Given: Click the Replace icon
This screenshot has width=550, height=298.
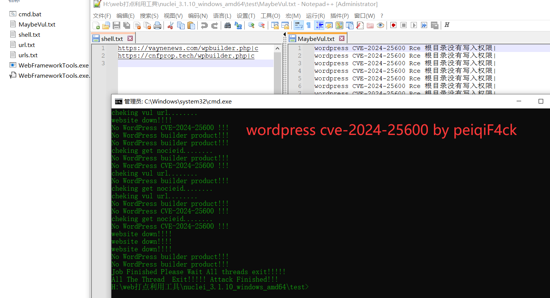Looking at the screenshot, I should [x=238, y=25].
